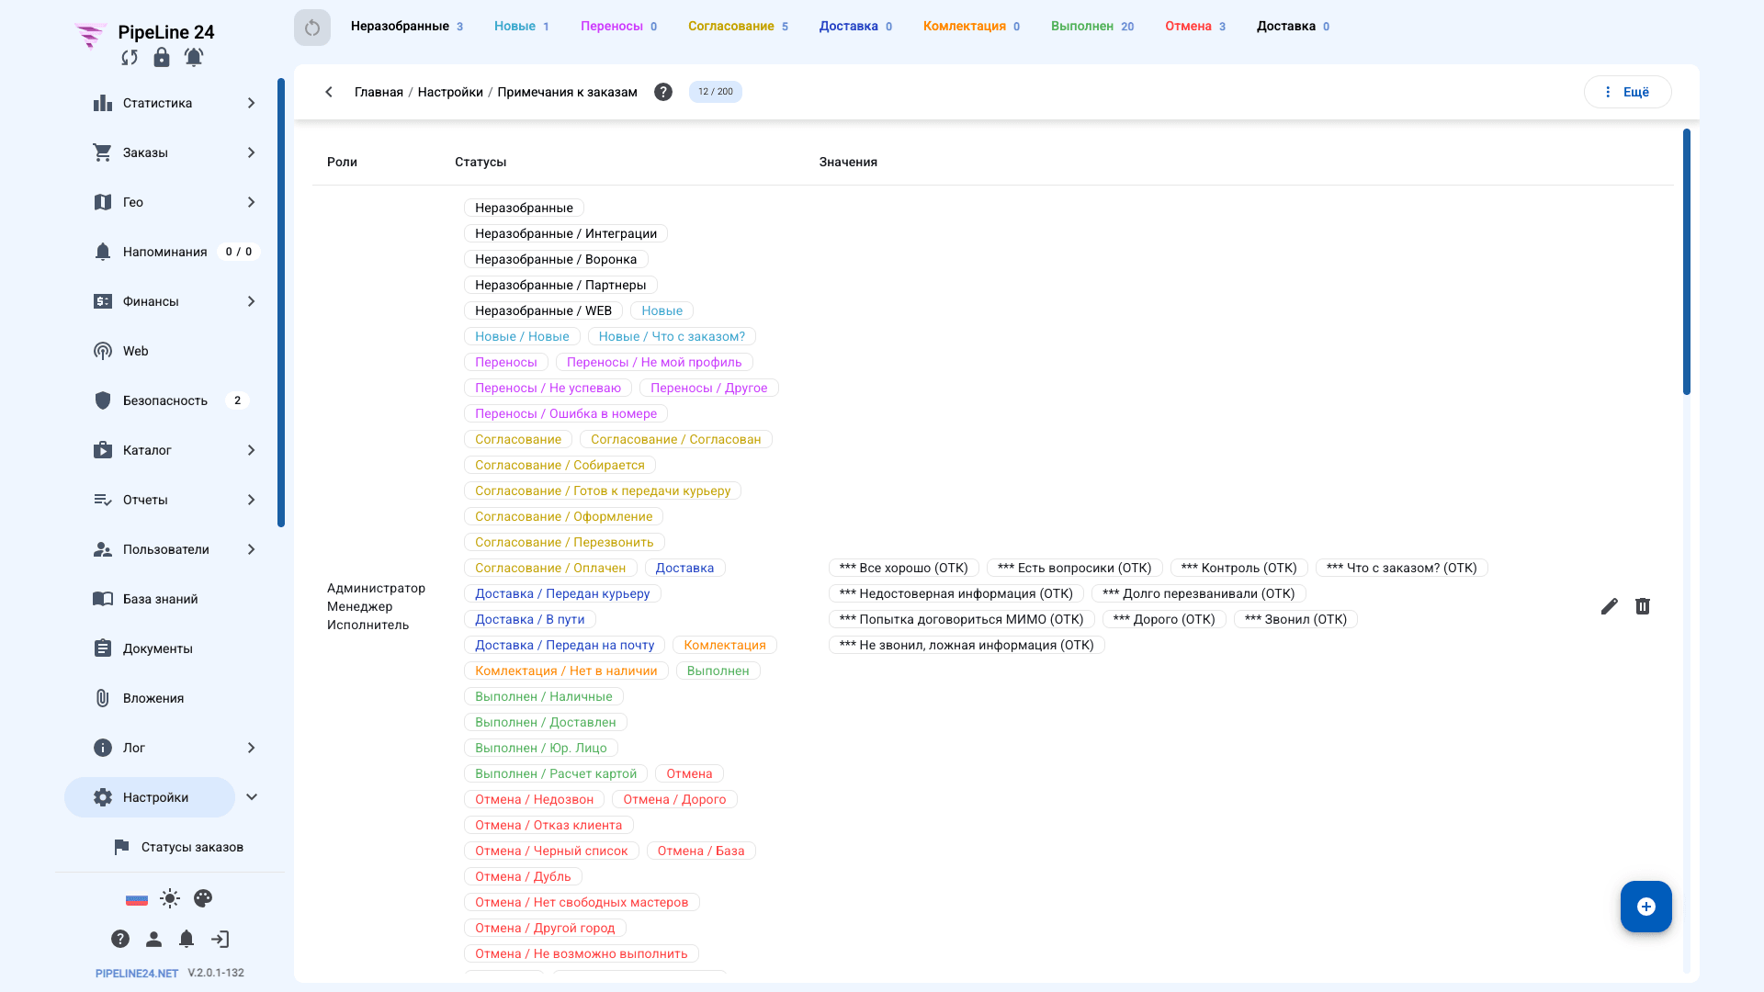Delete the order notes row via the trash icon

click(x=1643, y=606)
